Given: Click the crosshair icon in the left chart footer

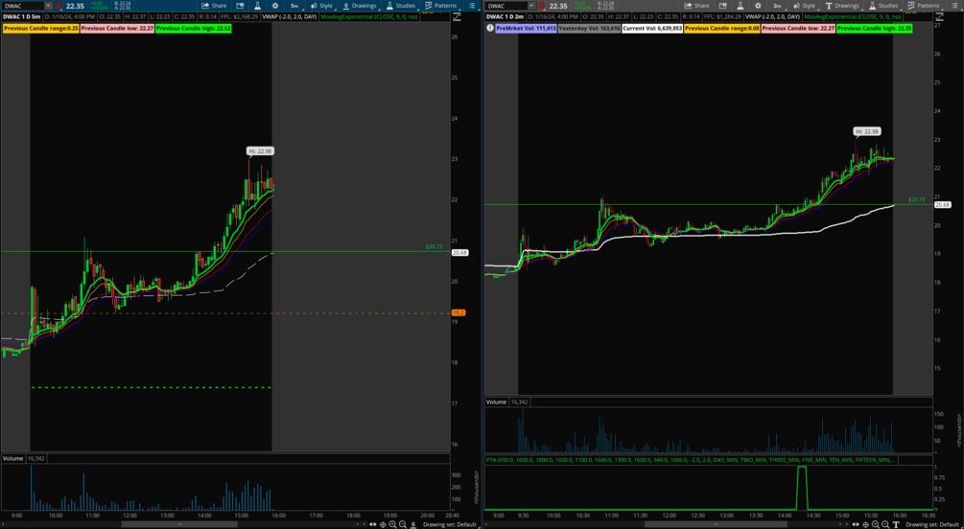Looking at the screenshot, I should click(383, 524).
